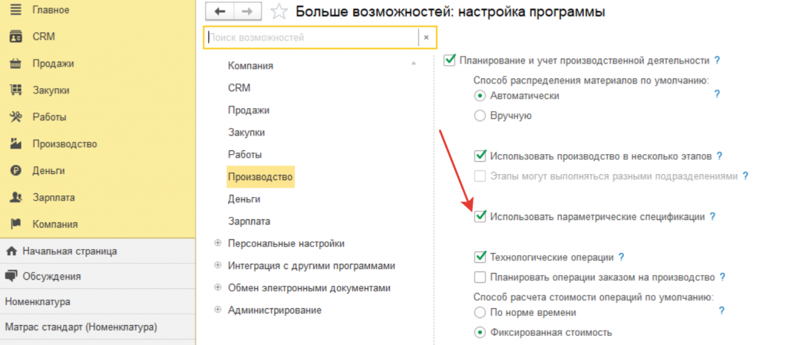Open help for Автоматически distribution method
786x345 pixels.
717,94
